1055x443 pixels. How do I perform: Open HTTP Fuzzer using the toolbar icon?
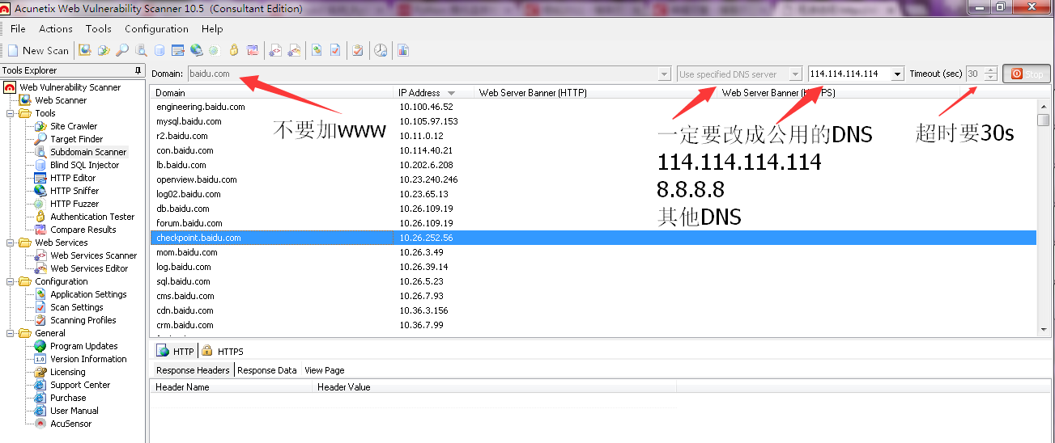(214, 50)
